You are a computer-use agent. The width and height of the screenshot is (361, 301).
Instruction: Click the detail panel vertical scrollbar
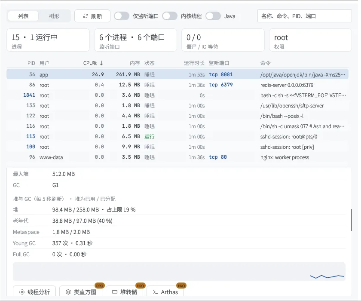[352, 220]
